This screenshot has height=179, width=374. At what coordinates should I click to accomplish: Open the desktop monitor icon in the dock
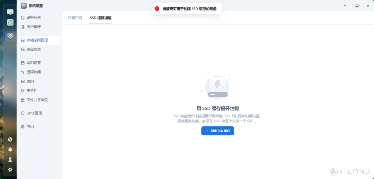10,12
